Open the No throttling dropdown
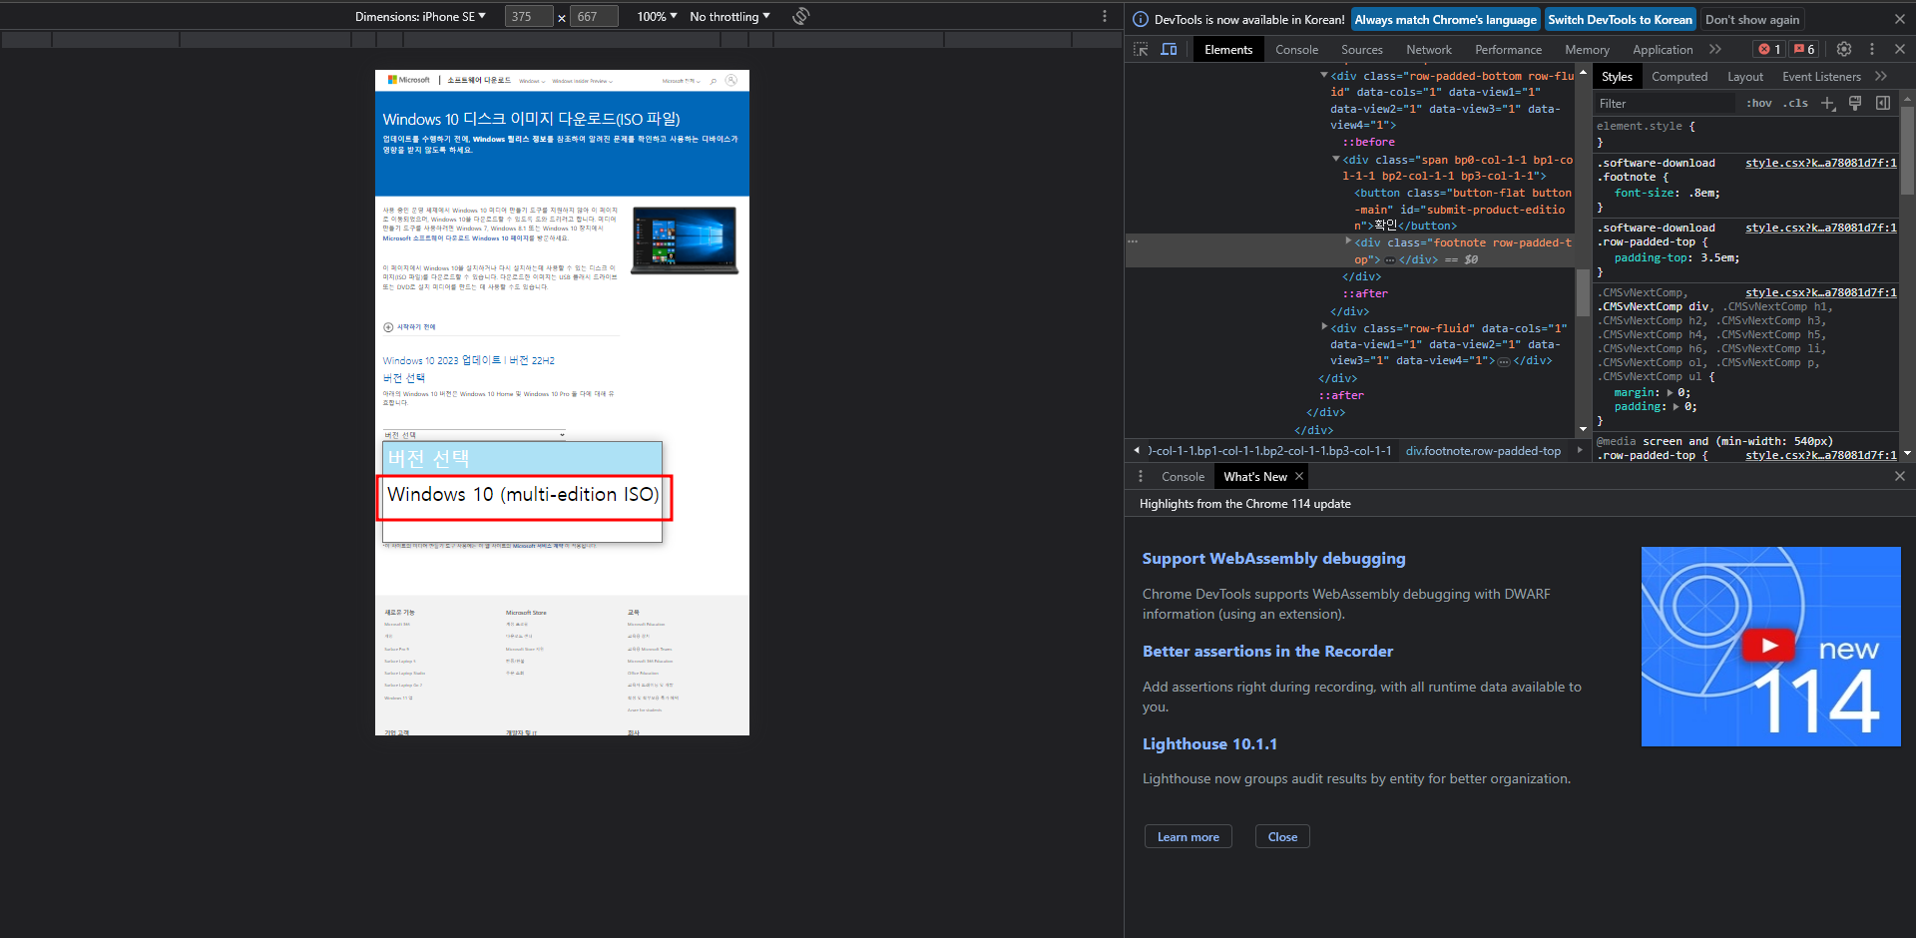 pyautogui.click(x=729, y=16)
